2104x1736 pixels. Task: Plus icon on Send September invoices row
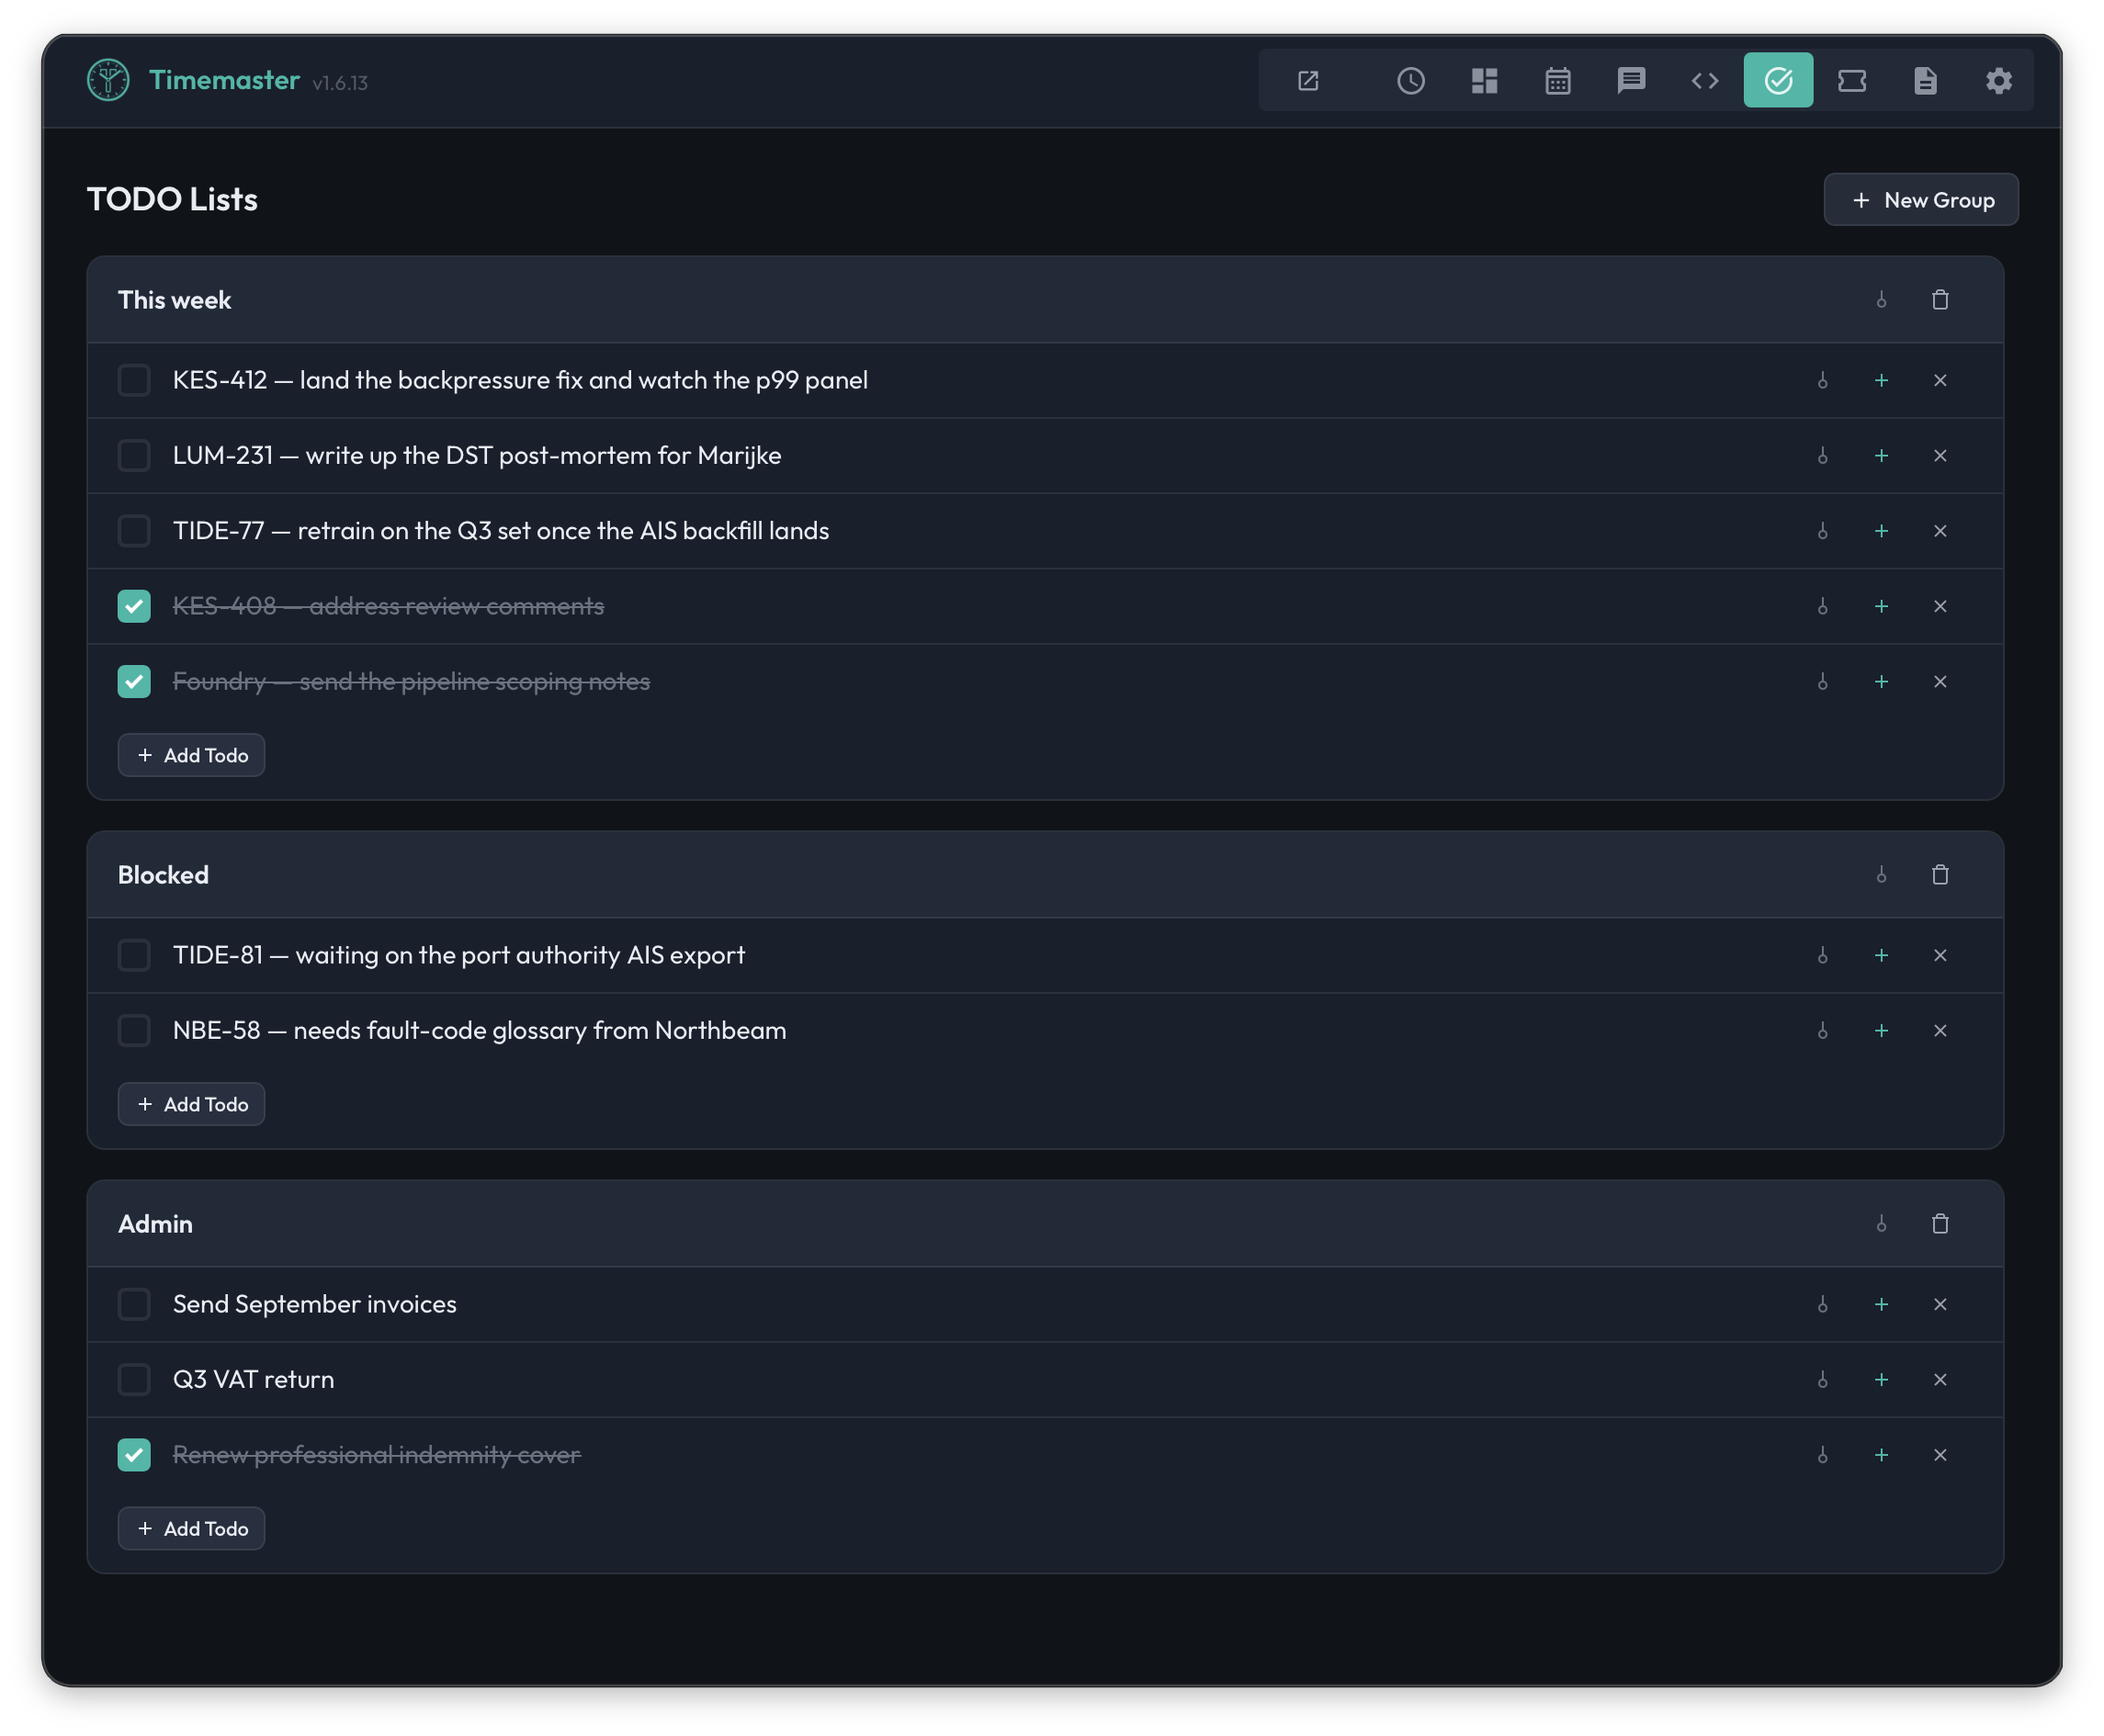point(1881,1304)
